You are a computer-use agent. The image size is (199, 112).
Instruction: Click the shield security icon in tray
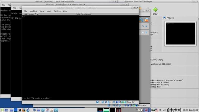coord(176,110)
